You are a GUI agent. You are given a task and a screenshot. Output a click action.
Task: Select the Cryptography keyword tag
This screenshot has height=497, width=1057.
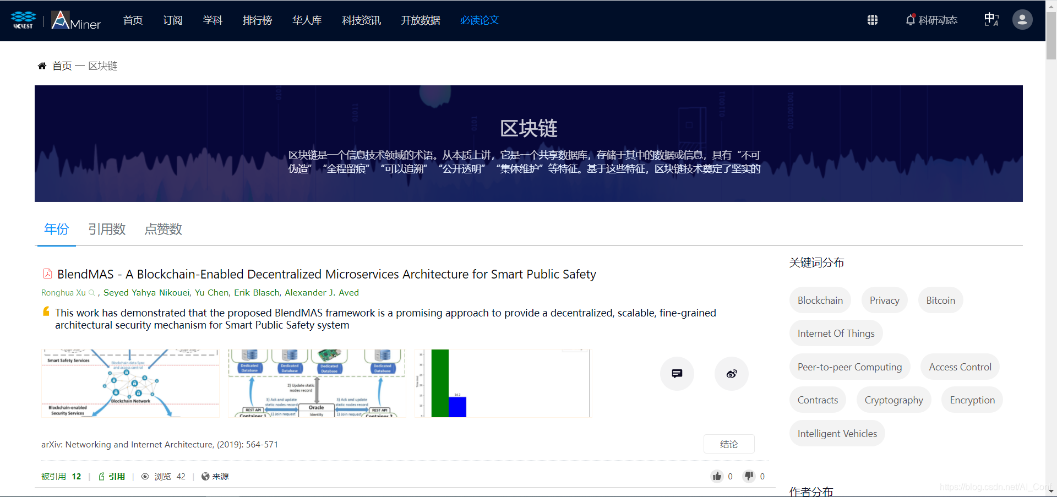pos(894,400)
